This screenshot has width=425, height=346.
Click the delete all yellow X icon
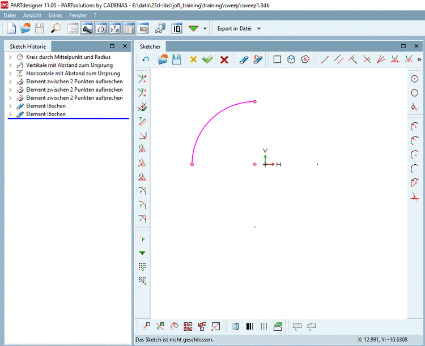click(x=193, y=59)
